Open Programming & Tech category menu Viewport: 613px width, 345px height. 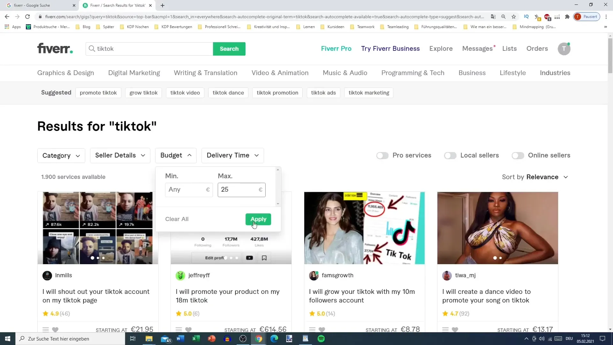(x=413, y=73)
